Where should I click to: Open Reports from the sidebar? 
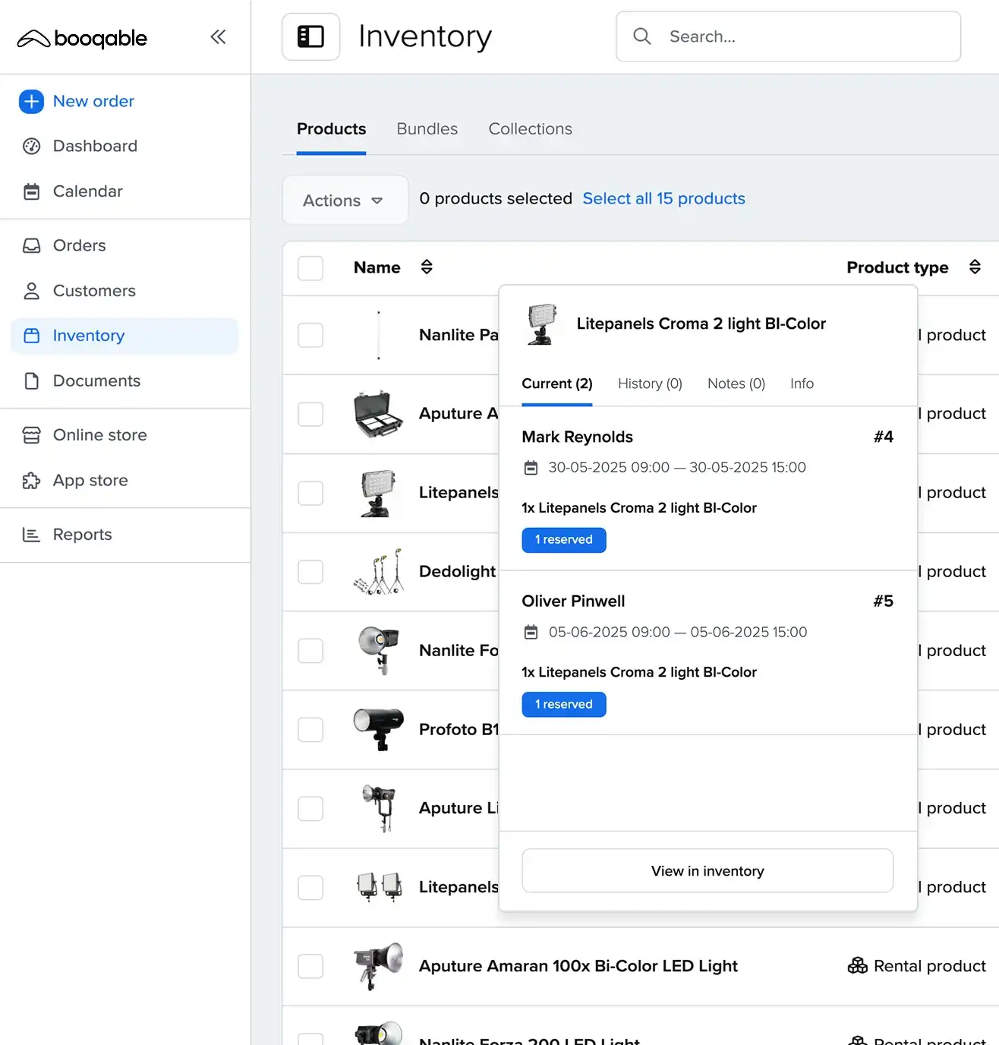82,535
